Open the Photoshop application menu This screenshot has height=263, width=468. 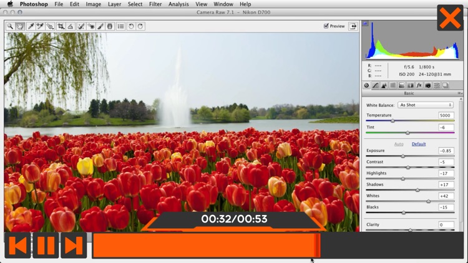pos(34,4)
